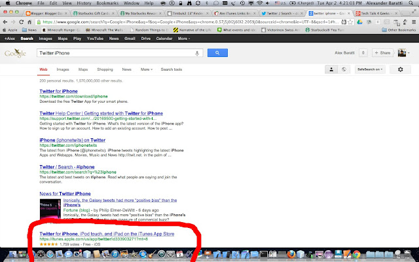Open Twitter / Search - #iphone result
This screenshot has width=419, height=262.
click(x=67, y=167)
